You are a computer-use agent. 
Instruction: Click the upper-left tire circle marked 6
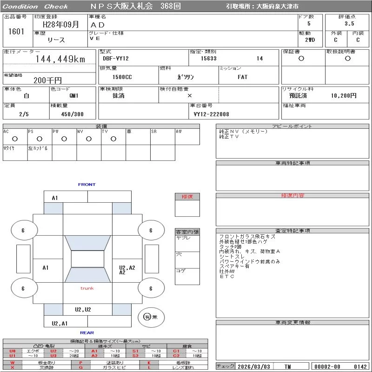pyautogui.click(x=23, y=230)
